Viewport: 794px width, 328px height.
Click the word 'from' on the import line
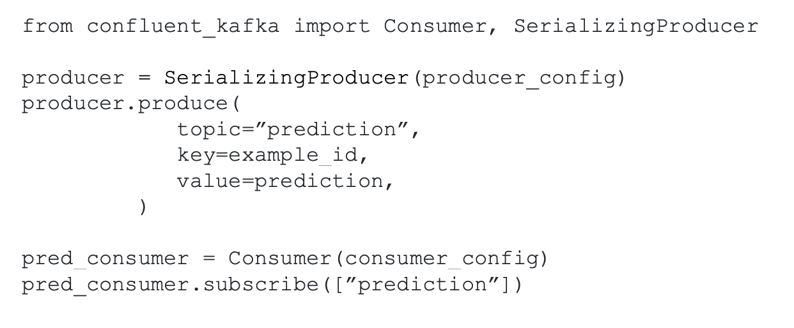[x=47, y=27]
